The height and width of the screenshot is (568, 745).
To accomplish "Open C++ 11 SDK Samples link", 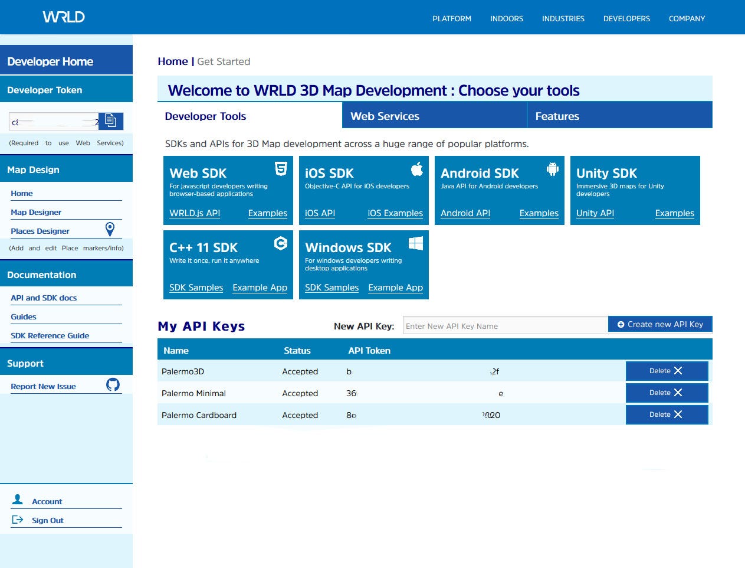I will (x=196, y=288).
